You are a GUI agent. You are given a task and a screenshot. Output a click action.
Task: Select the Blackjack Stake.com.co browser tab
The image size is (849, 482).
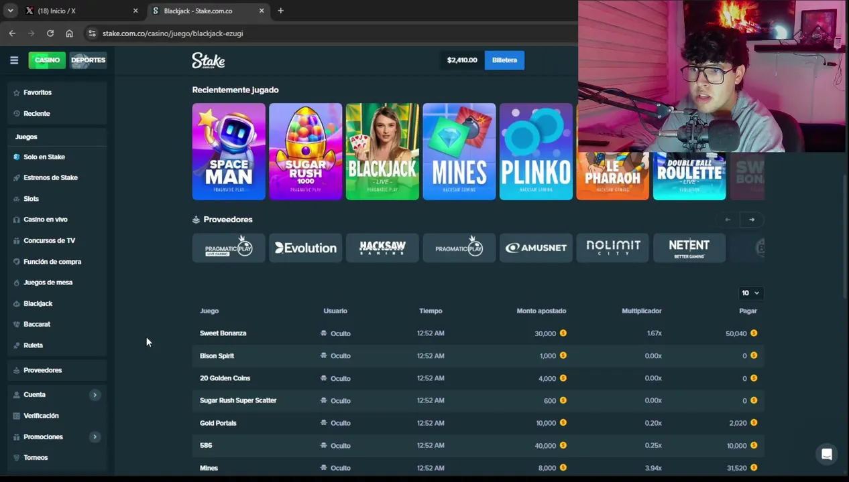[208, 11]
